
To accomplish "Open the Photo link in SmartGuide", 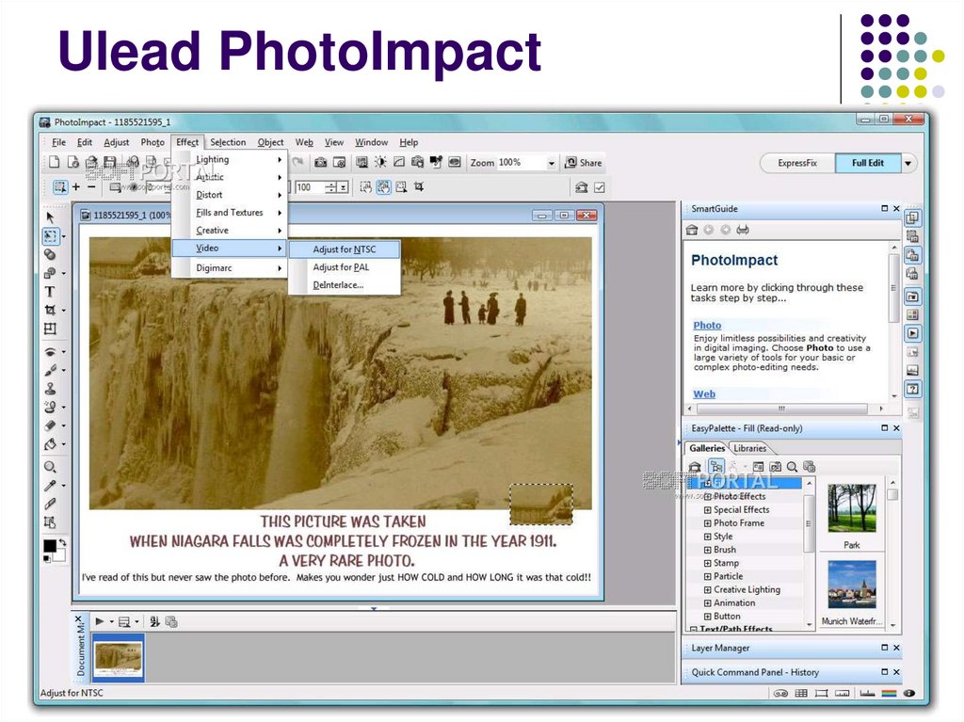I will point(707,326).
